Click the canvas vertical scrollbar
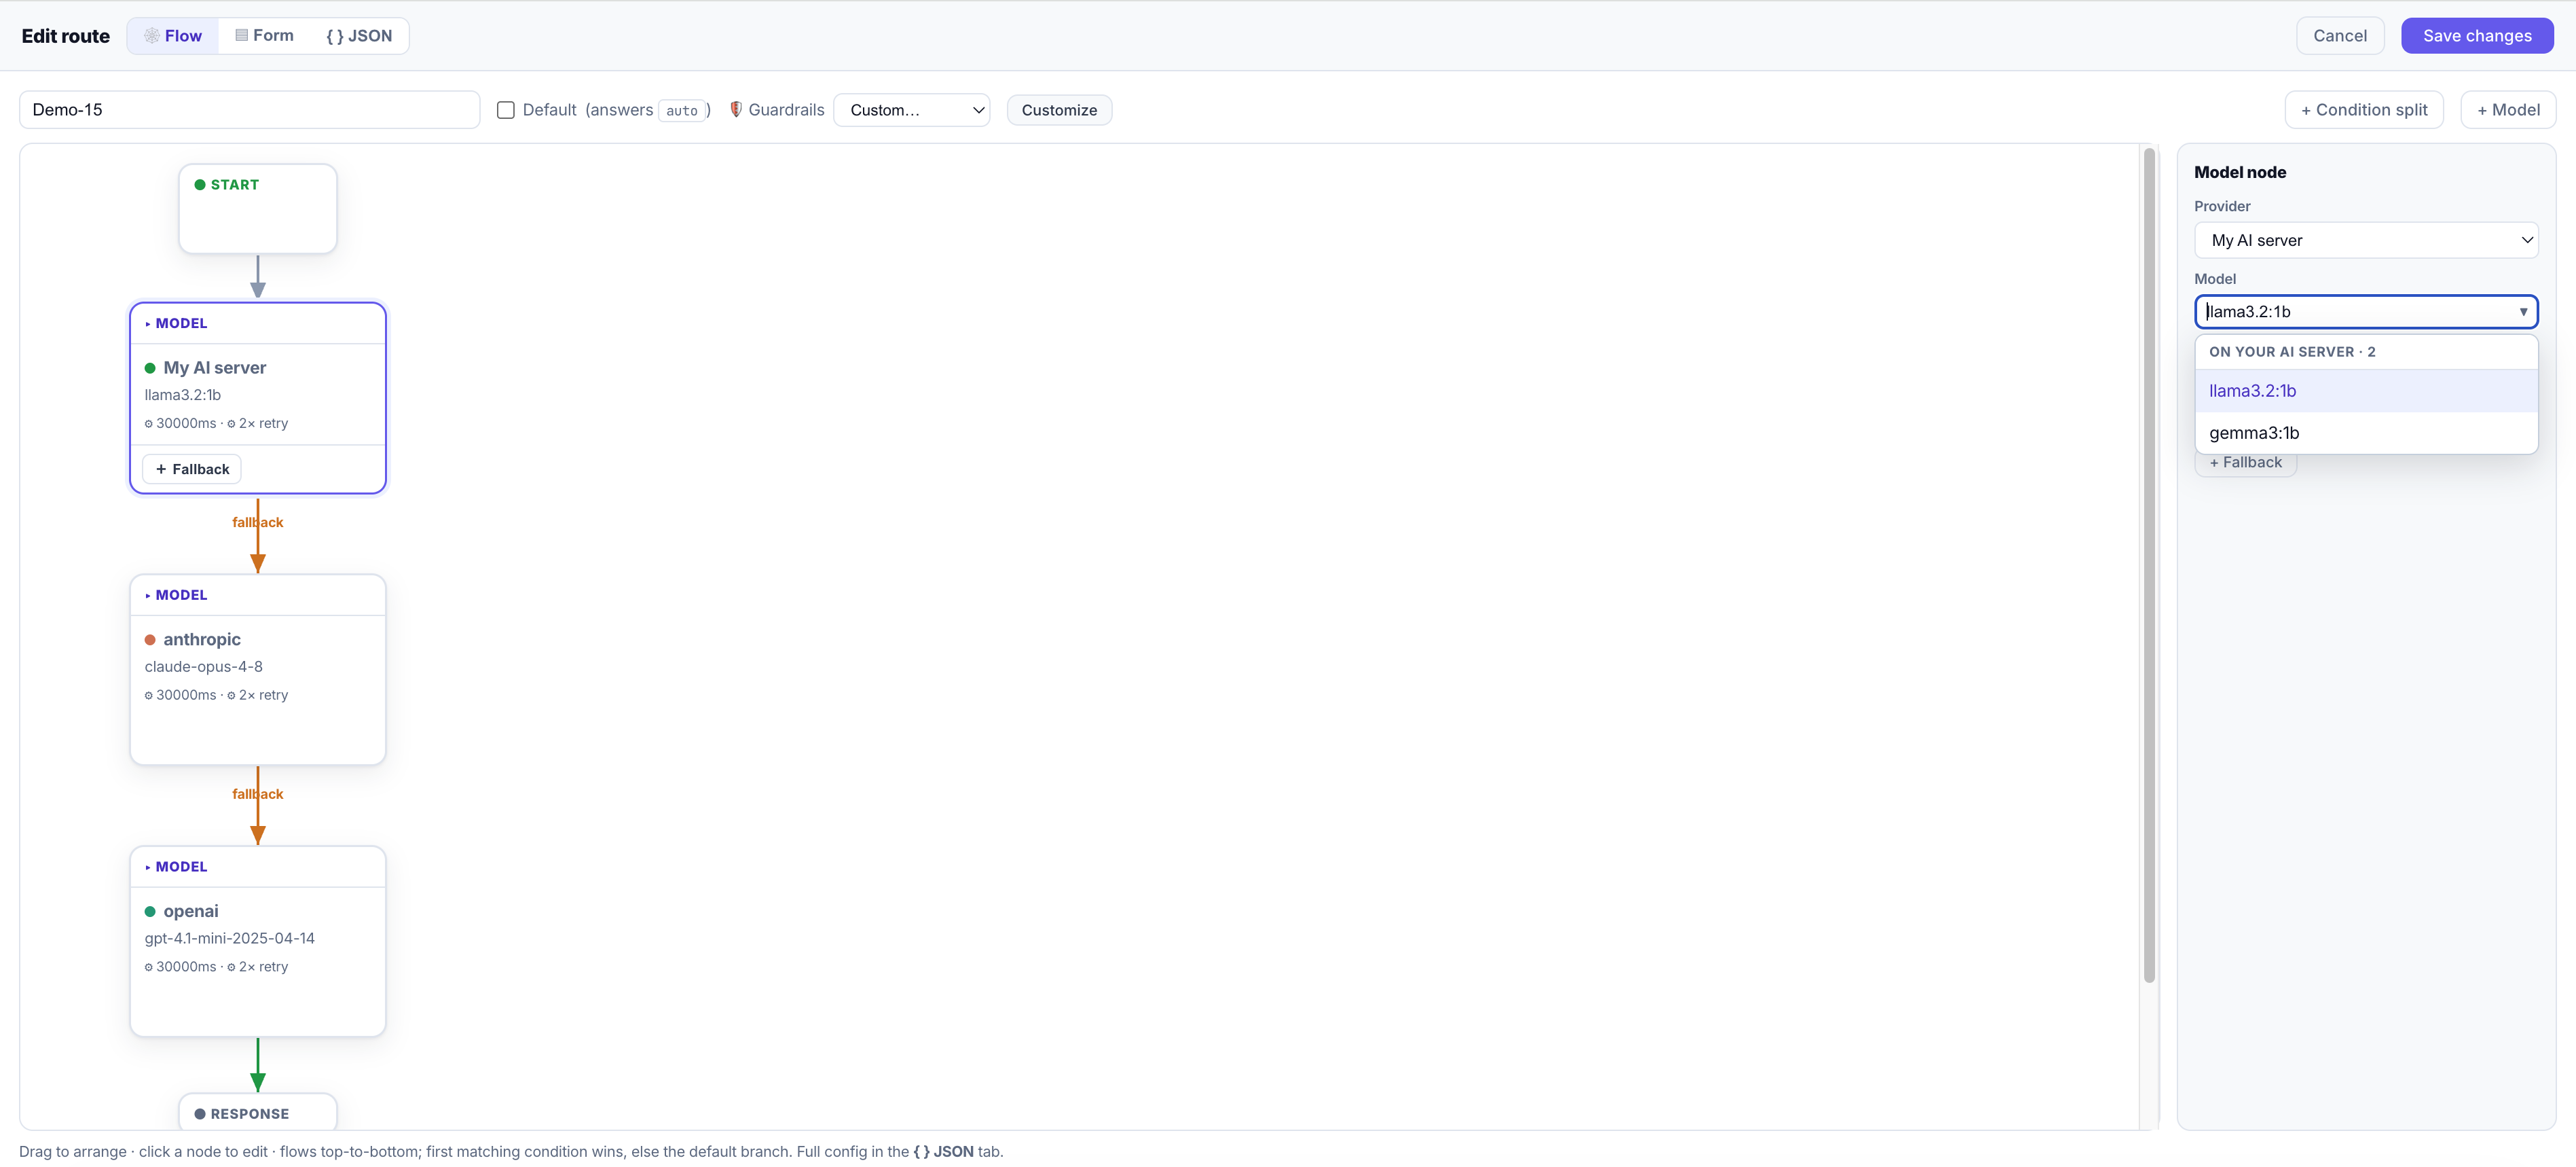Viewport: 2576px width, 1167px height. (2149, 565)
